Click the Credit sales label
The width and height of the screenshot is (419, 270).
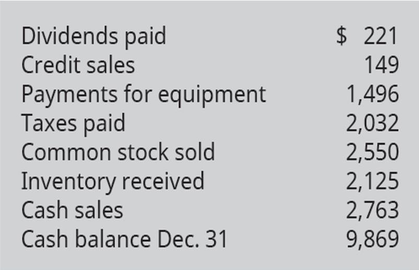click(x=78, y=65)
